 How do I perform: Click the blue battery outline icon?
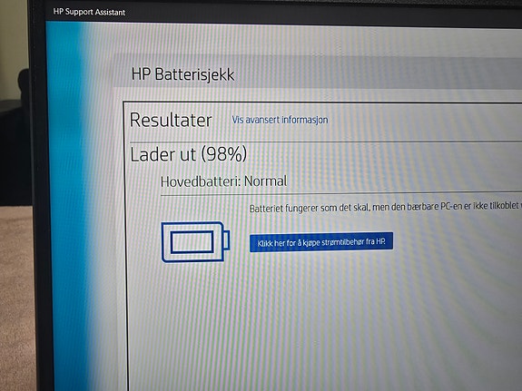pos(195,242)
